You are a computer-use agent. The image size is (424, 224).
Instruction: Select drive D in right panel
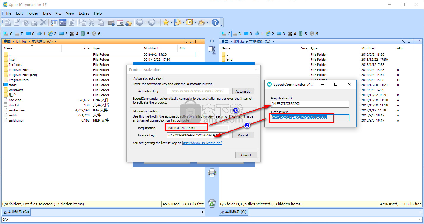(x=237, y=34)
